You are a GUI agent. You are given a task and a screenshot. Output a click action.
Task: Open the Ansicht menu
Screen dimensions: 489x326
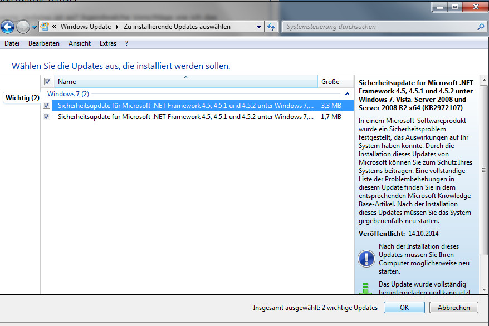click(x=80, y=43)
